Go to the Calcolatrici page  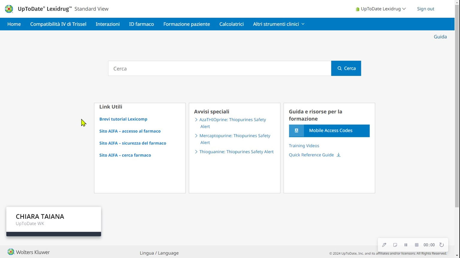231,24
